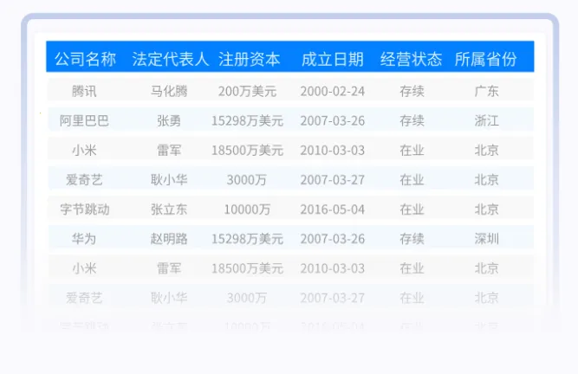This screenshot has width=578, height=374.
Task: Click 15298万美元 in the 阿里巴巴 row
Action: point(247,120)
